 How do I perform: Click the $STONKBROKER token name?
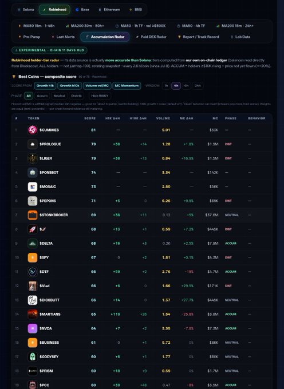[x=54, y=215]
